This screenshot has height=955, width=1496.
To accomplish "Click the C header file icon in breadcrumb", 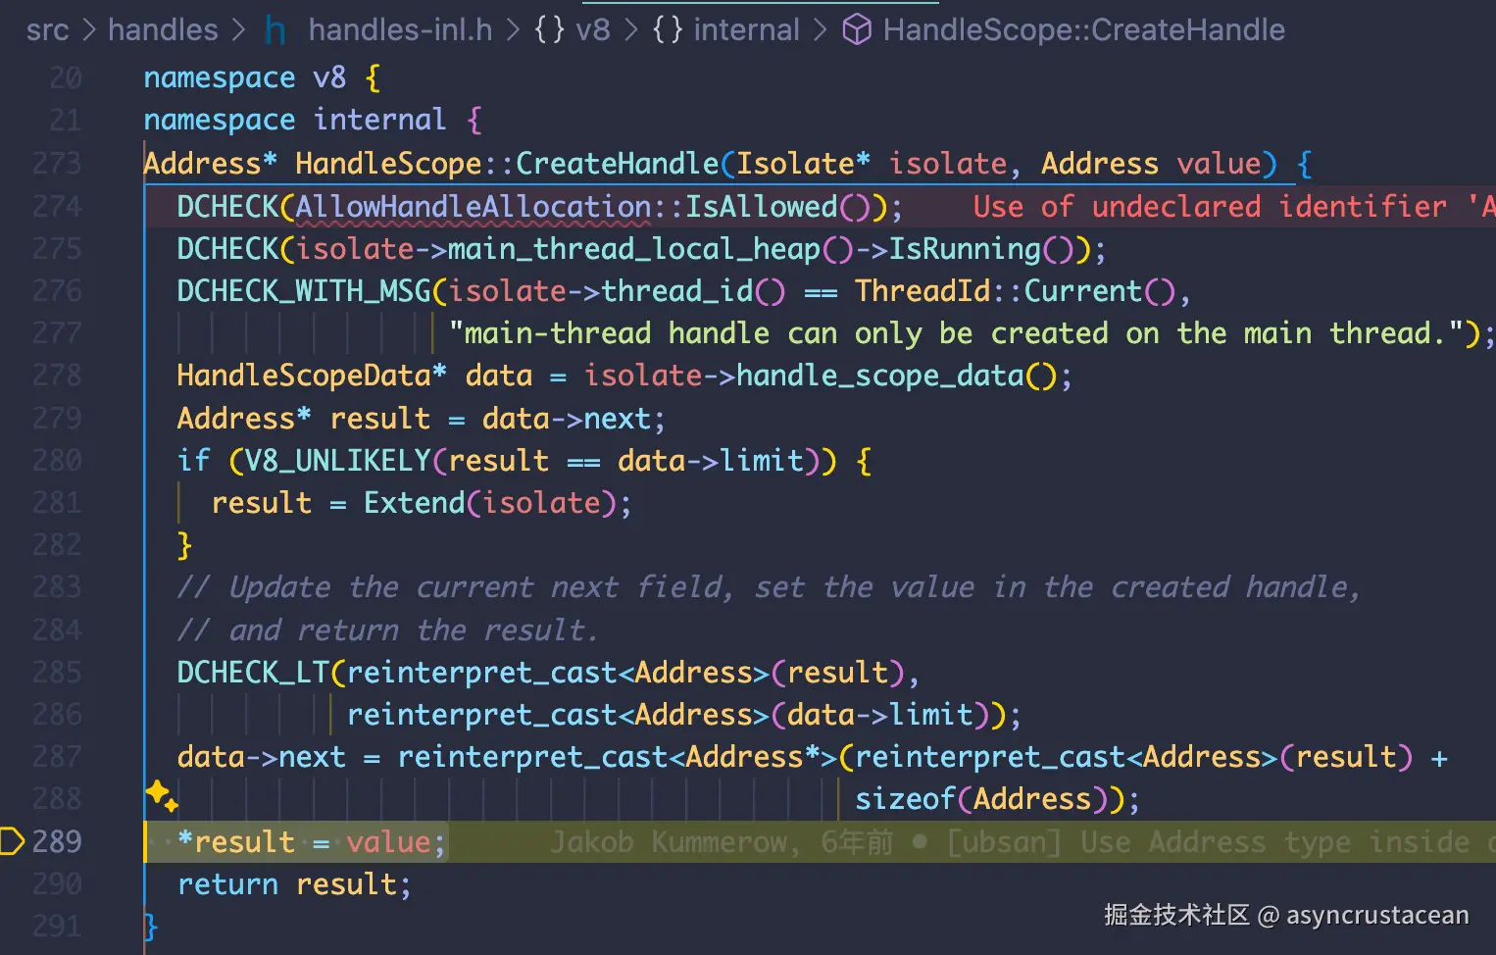I will pyautogui.click(x=275, y=30).
